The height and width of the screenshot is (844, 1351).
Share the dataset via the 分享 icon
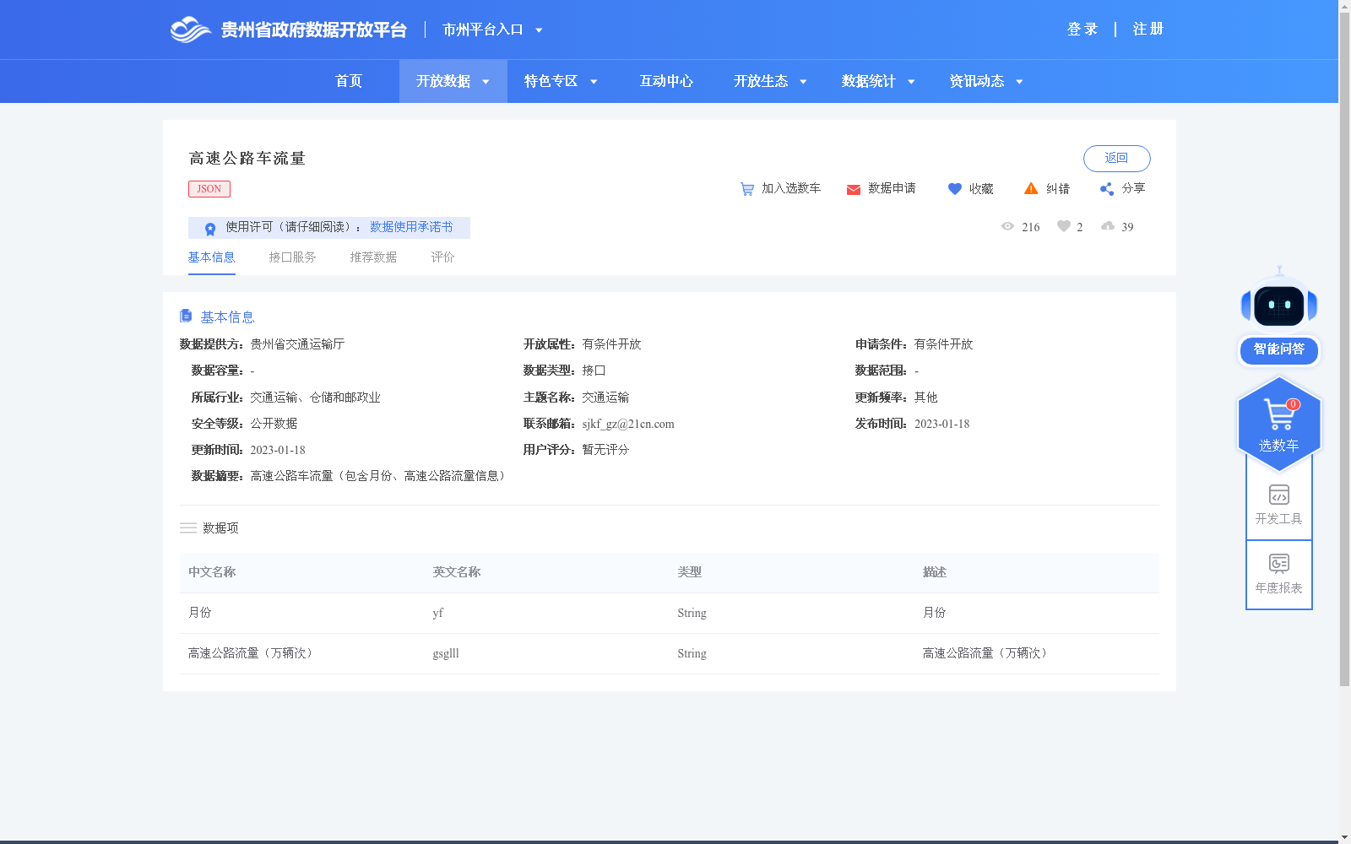point(1106,189)
